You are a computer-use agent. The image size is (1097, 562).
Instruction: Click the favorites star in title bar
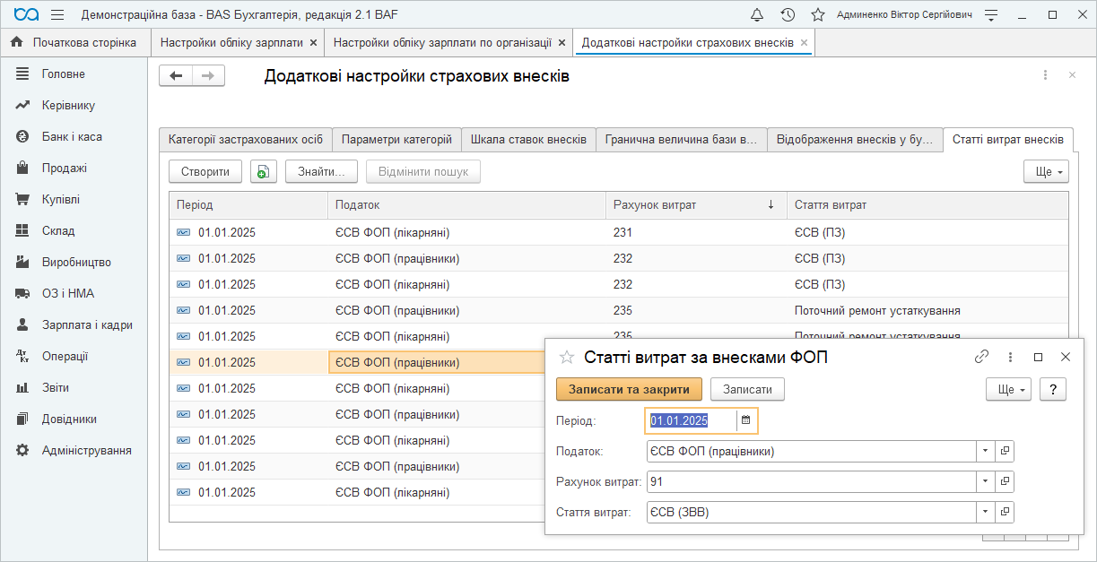point(817,15)
